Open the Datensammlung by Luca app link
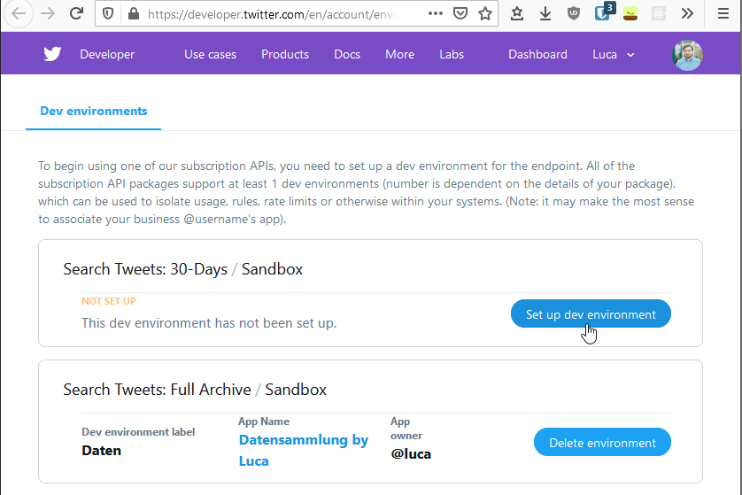742x495 pixels. click(304, 450)
